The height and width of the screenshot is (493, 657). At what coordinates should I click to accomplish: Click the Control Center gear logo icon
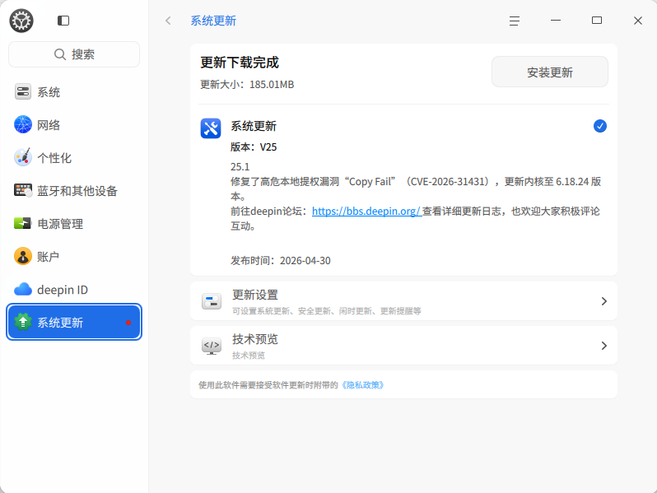point(21,21)
